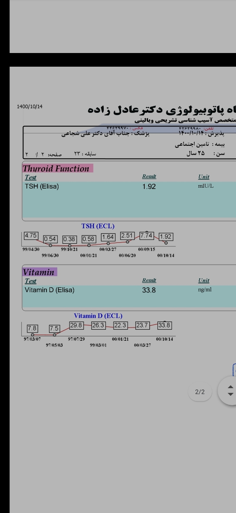This screenshot has height=513, width=236.
Task: Tap the 2.51 point on TSH chart
Action: pyautogui.click(x=127, y=236)
